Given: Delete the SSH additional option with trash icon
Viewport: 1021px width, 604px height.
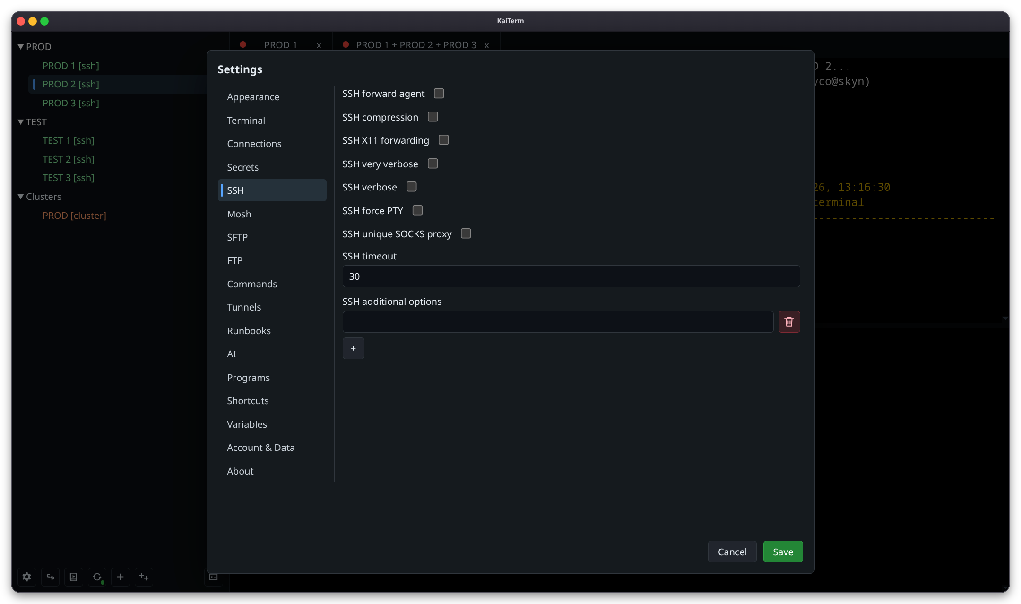Looking at the screenshot, I should (789, 322).
